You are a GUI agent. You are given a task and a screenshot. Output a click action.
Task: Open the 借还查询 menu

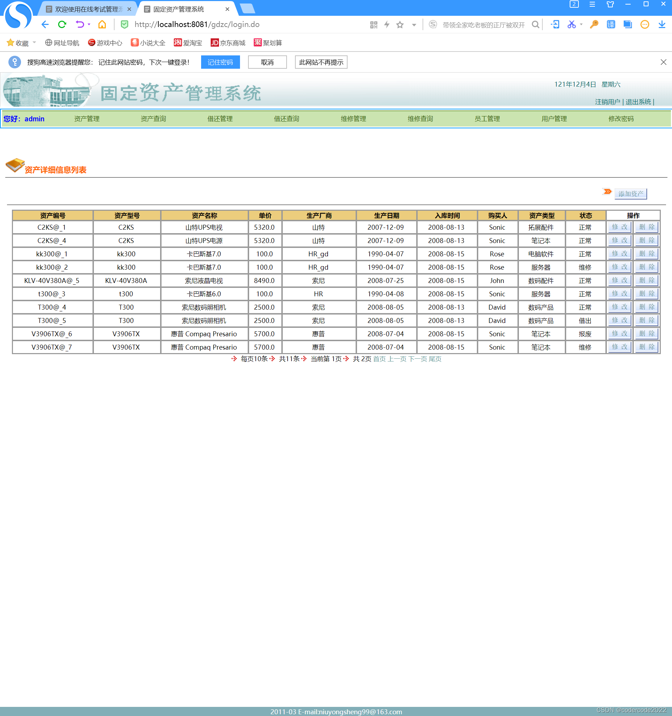point(287,119)
